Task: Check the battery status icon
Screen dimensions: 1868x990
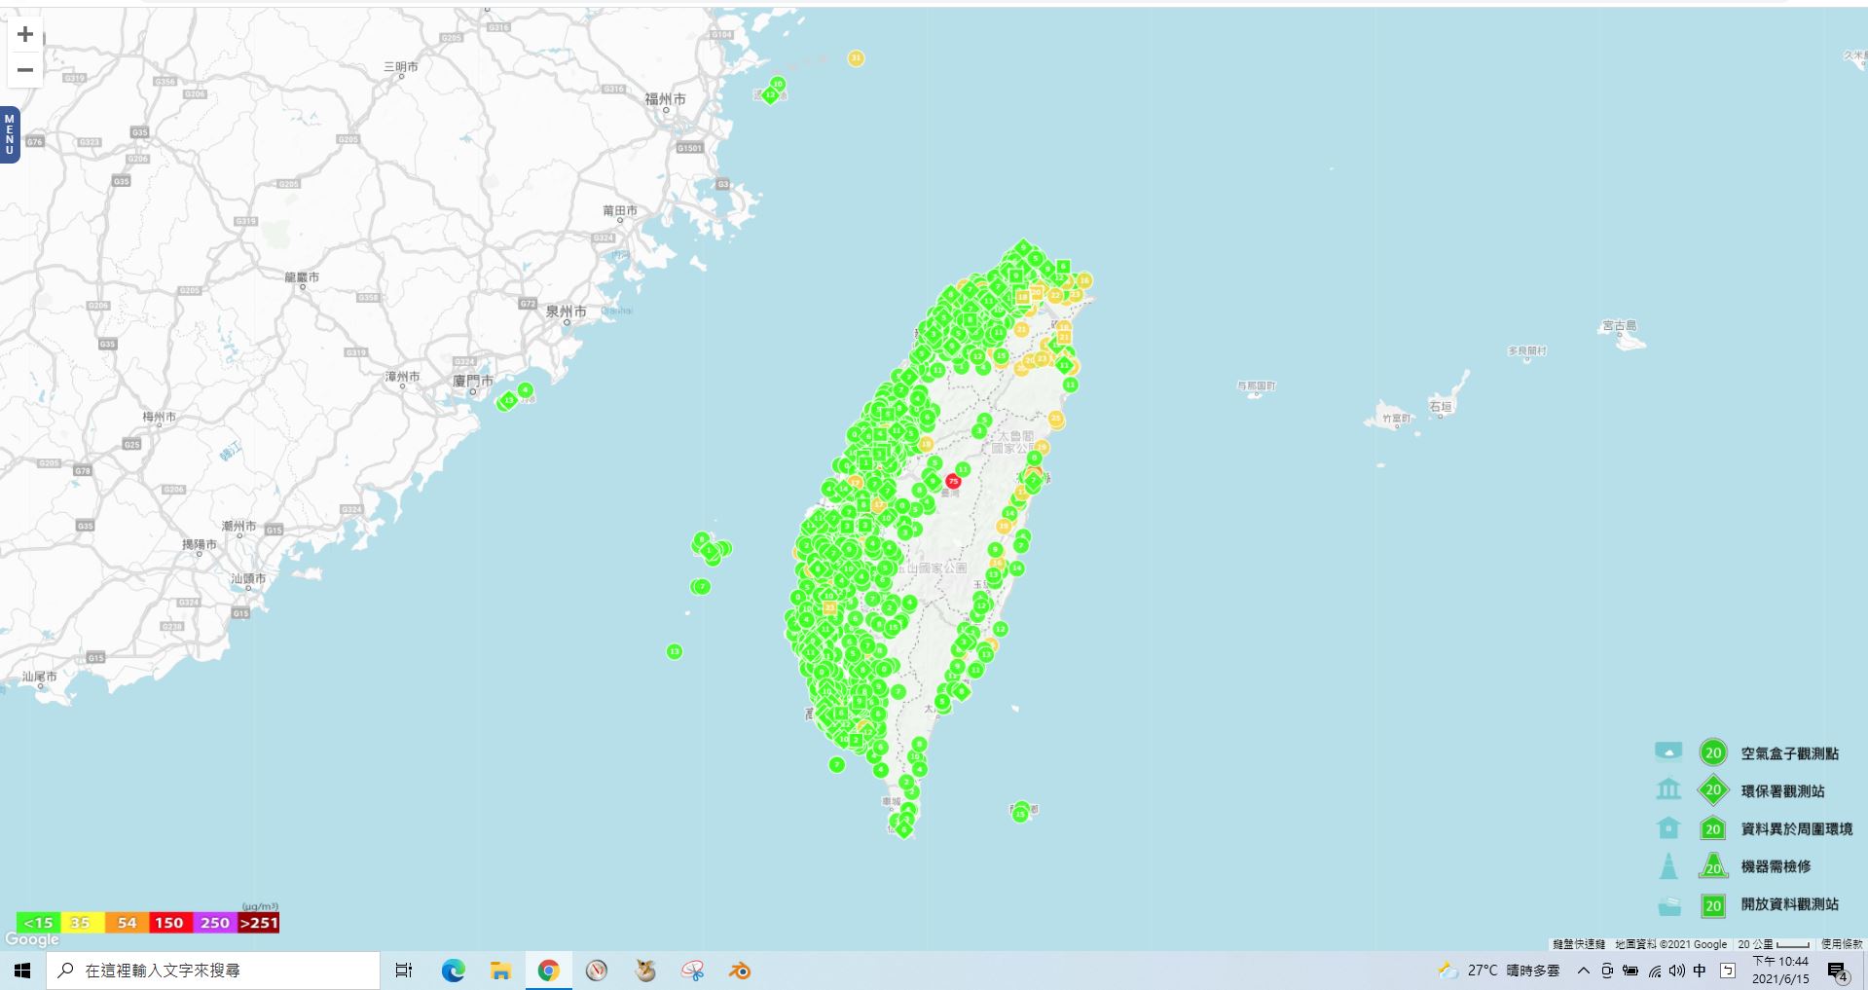Action: click(1630, 971)
